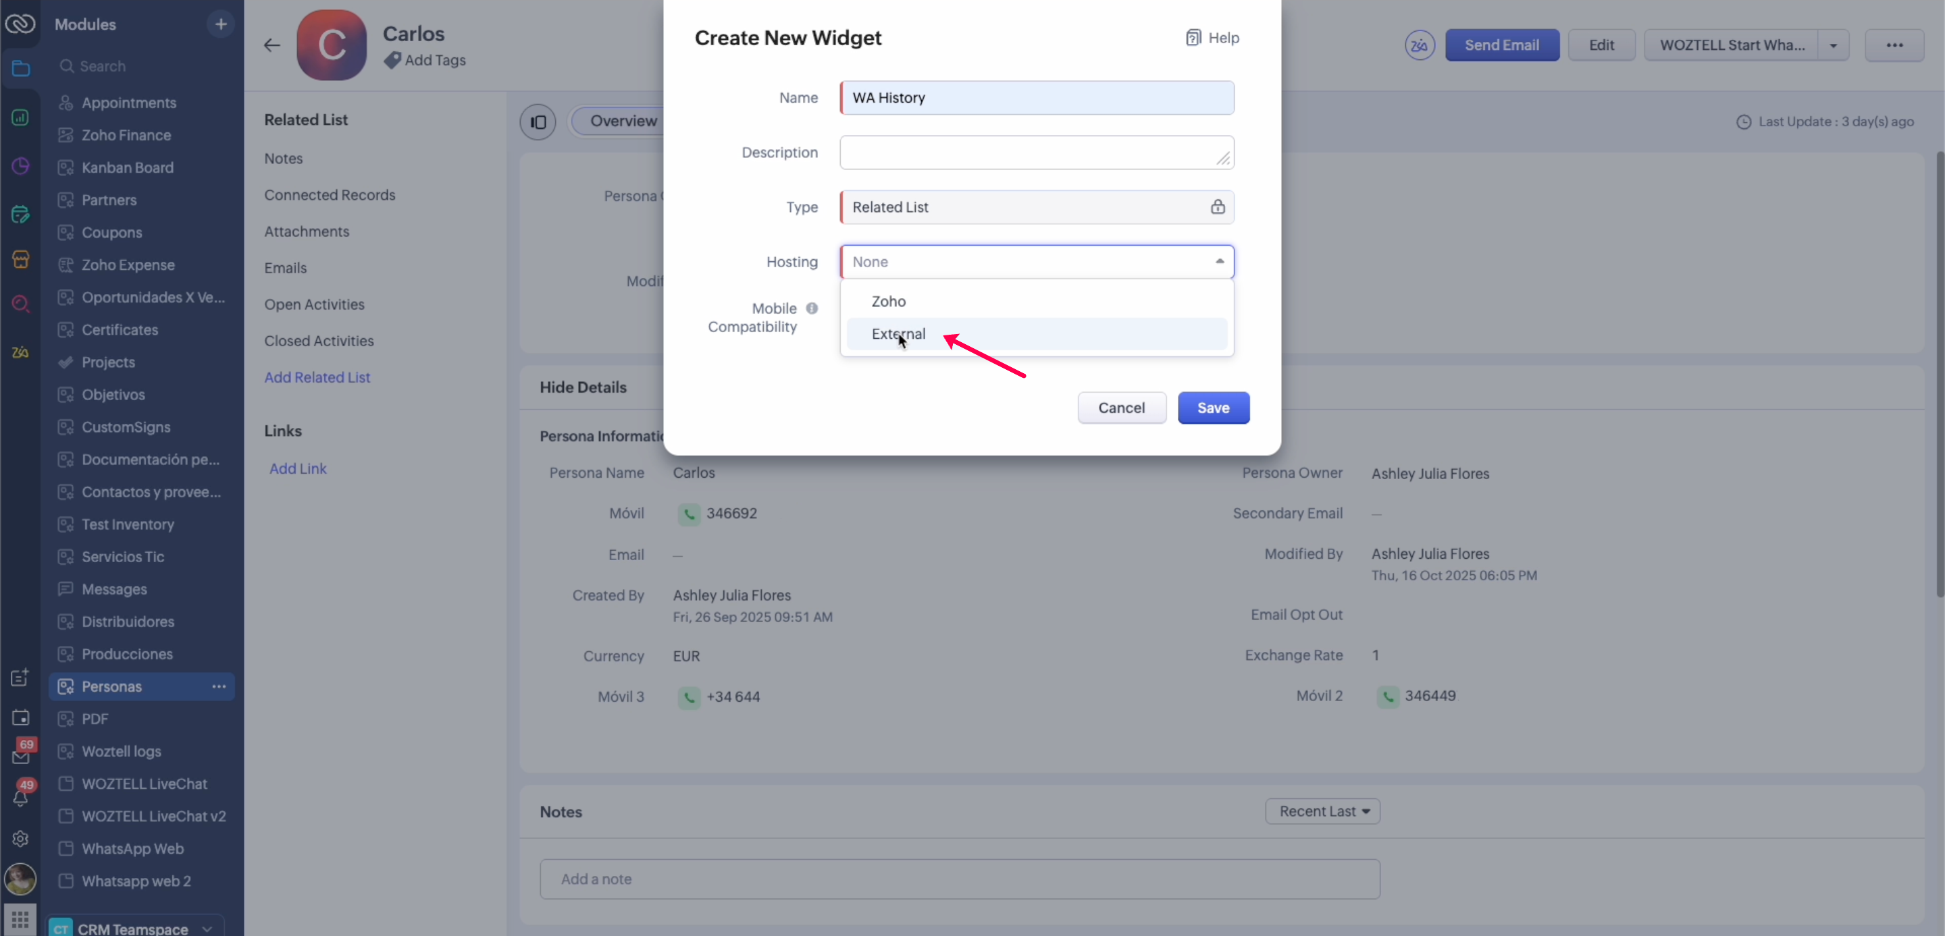1945x936 pixels.
Task: Click the Description text field
Action: point(1036,153)
